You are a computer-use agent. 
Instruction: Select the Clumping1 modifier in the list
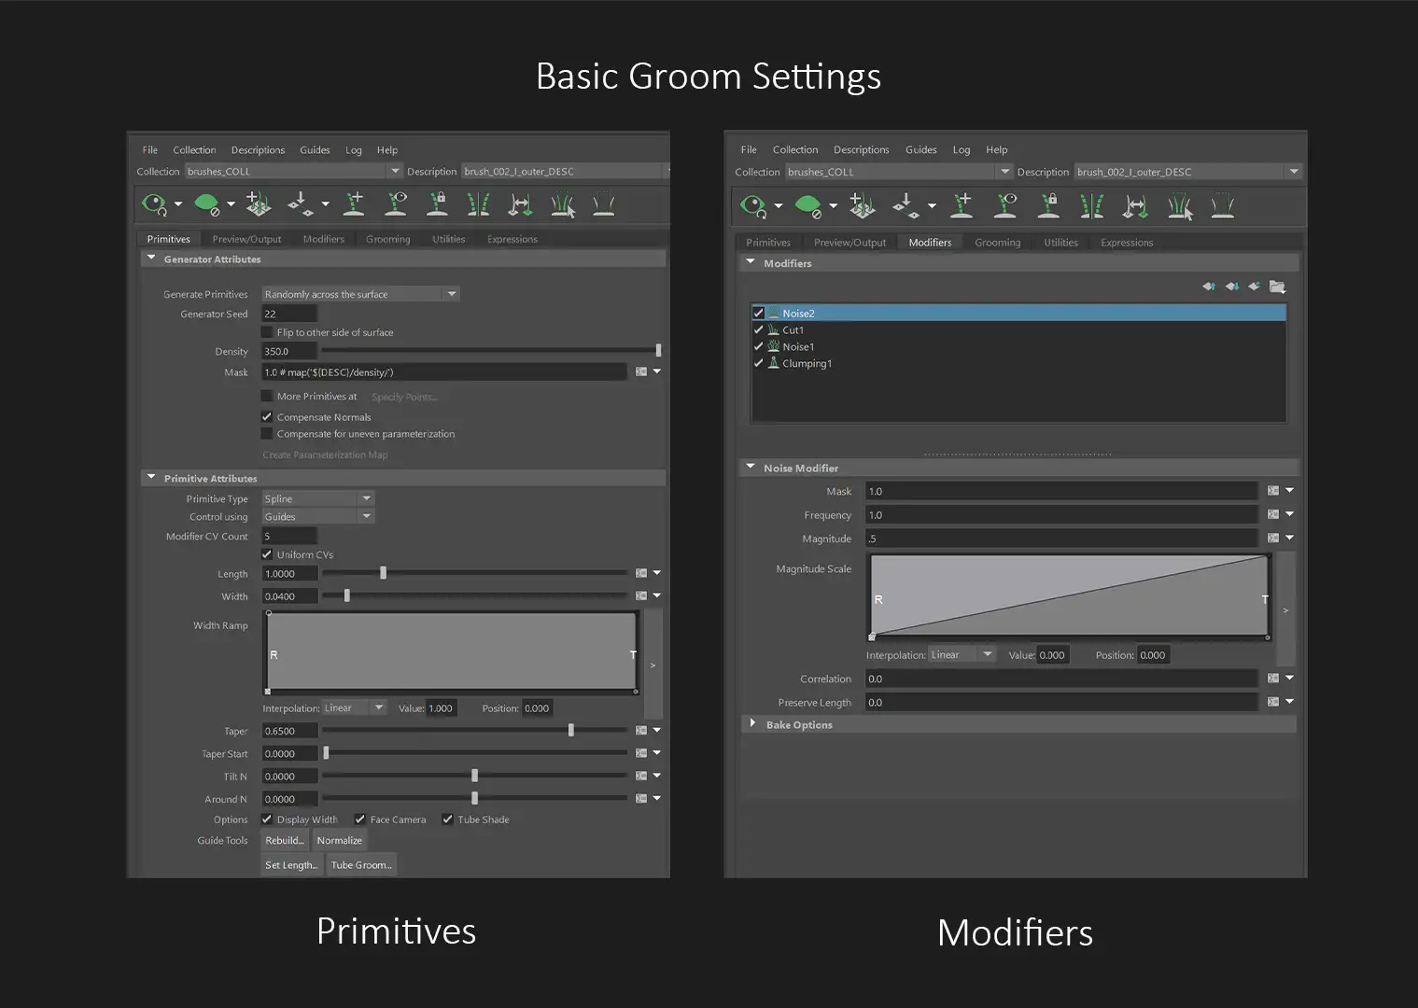point(807,364)
